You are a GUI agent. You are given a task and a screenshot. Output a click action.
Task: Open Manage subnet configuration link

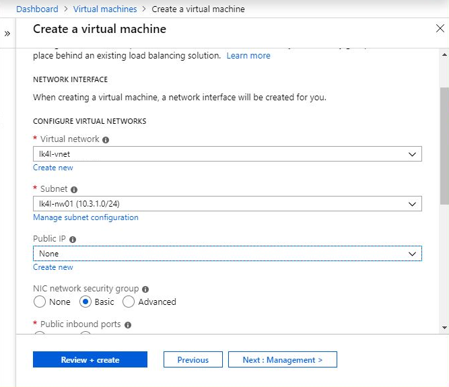click(85, 217)
